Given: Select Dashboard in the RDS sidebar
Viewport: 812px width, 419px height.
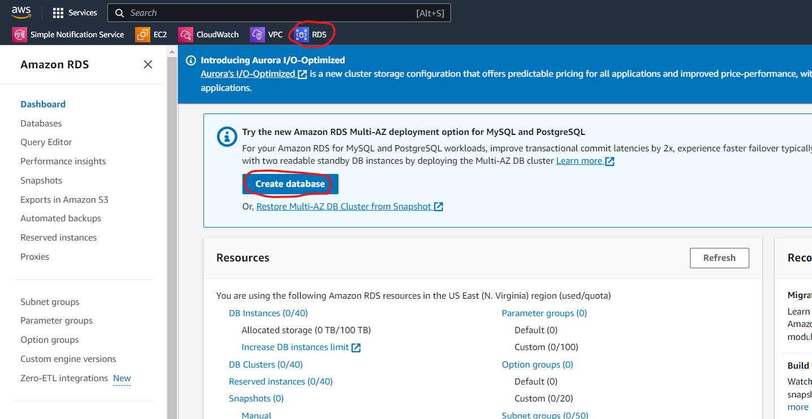Looking at the screenshot, I should 43,104.
